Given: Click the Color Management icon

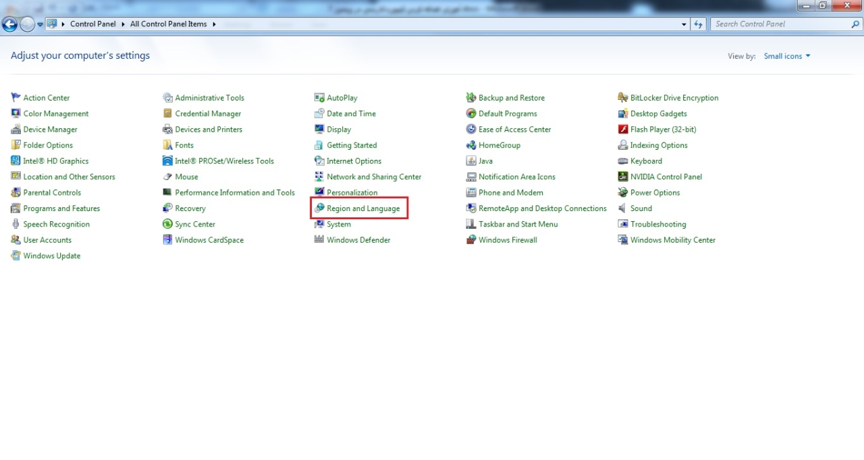Looking at the screenshot, I should 16,113.
